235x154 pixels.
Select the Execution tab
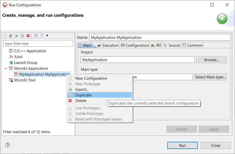pyautogui.click(x=110, y=45)
